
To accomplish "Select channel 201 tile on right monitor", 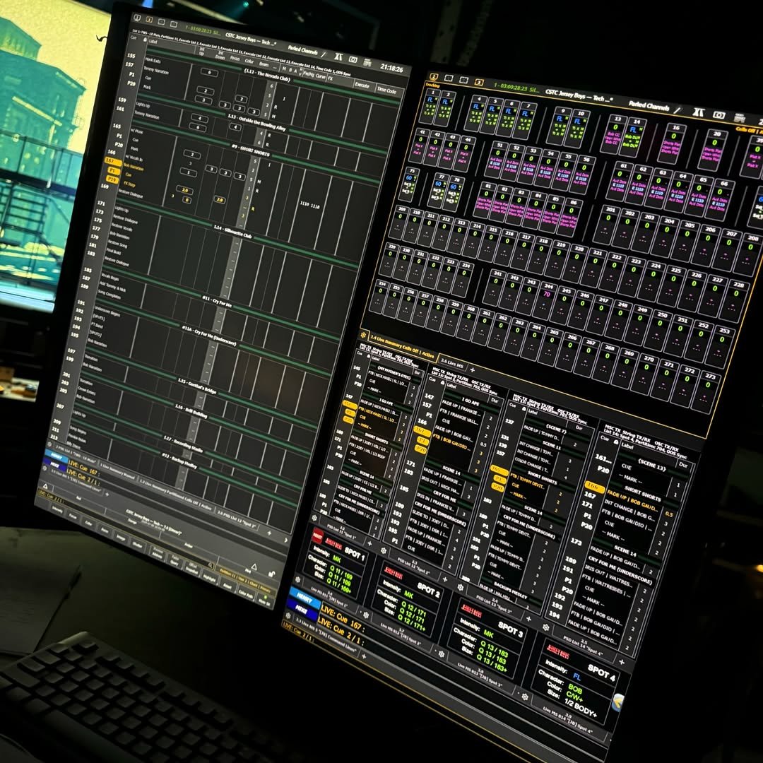I will click(x=608, y=225).
